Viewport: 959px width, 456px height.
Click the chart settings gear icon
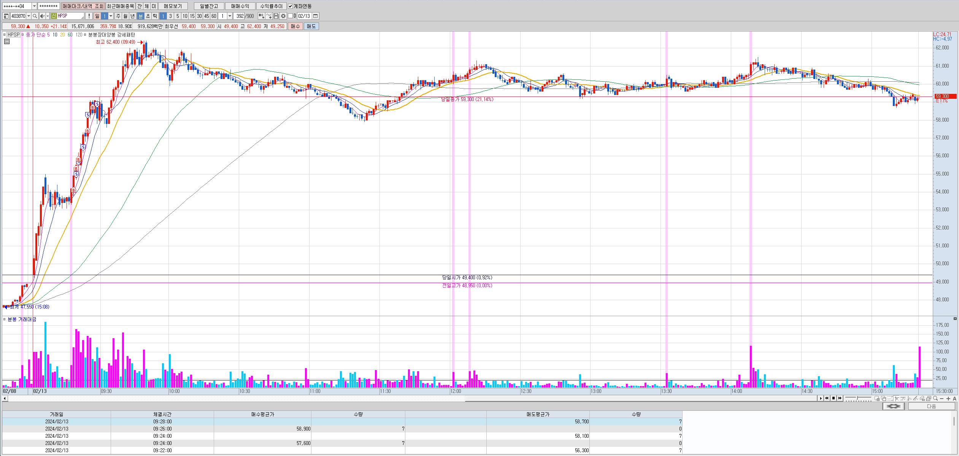283,16
